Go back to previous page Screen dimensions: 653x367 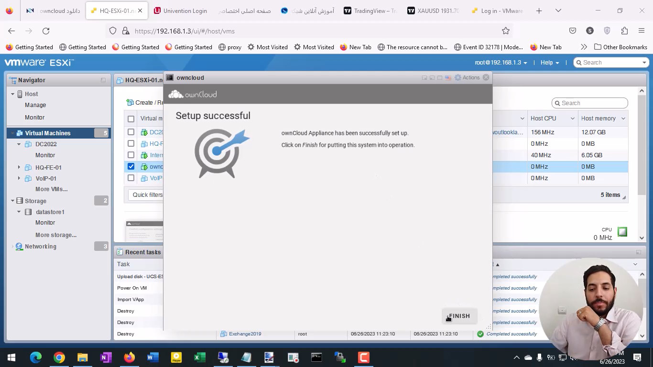(x=11, y=31)
